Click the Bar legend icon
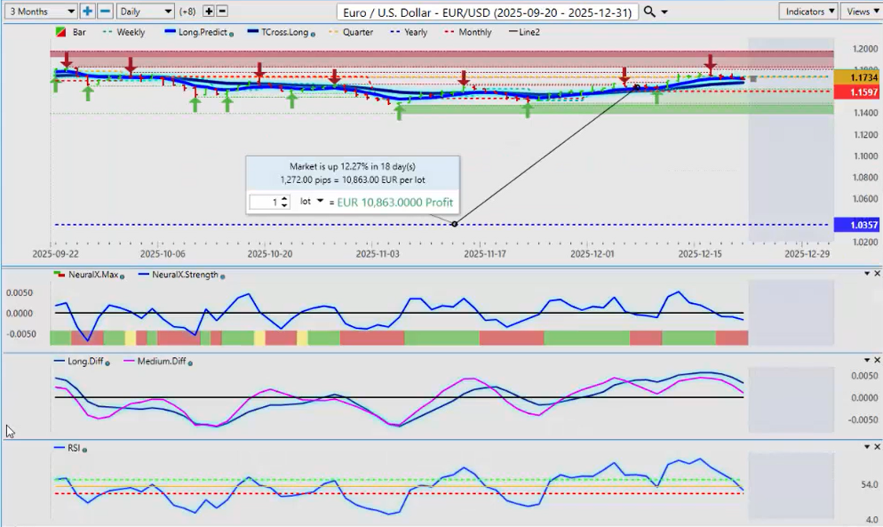Image resolution: width=883 pixels, height=527 pixels. click(x=60, y=32)
